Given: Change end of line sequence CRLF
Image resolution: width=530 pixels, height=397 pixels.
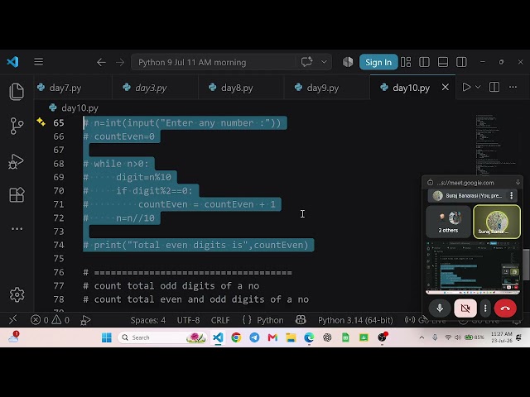Looking at the screenshot, I should coord(220,320).
